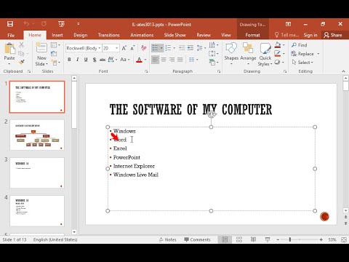
Task: Switch to the Animations tab
Action: pyautogui.click(x=142, y=35)
